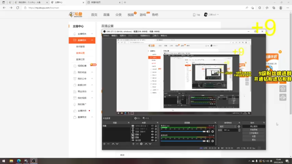
Task: Open transition properties gear icon
Action: (239, 126)
